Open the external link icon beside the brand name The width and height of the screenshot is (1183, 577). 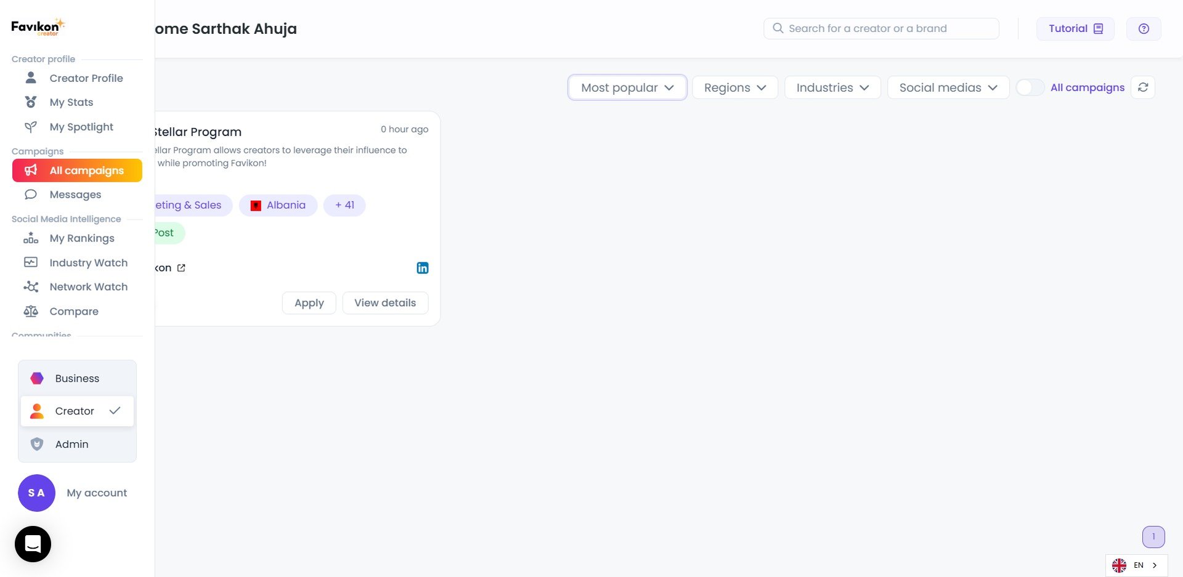(x=181, y=268)
